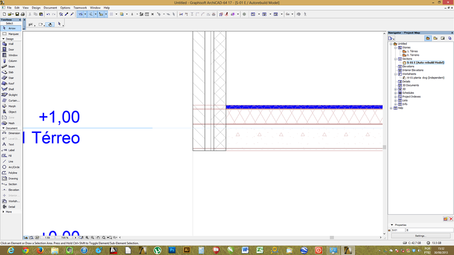Select the Stair tool
This screenshot has height=255, width=454.
(10, 78)
